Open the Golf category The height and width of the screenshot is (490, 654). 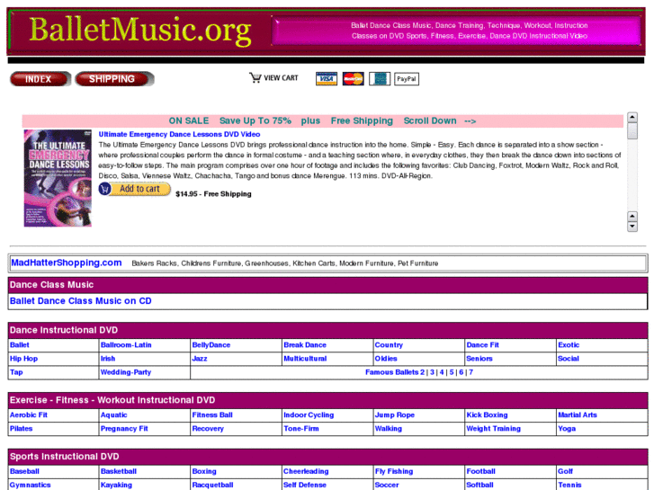[x=565, y=471]
